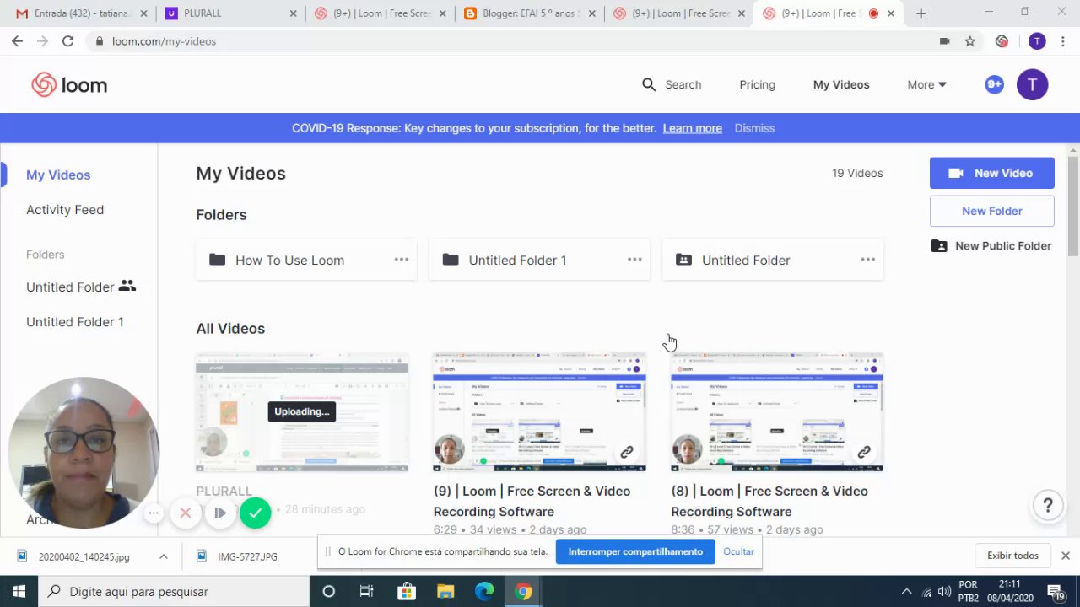The width and height of the screenshot is (1080, 607).
Task: Launch Microsoft Edge from the taskbar
Action: [x=484, y=591]
